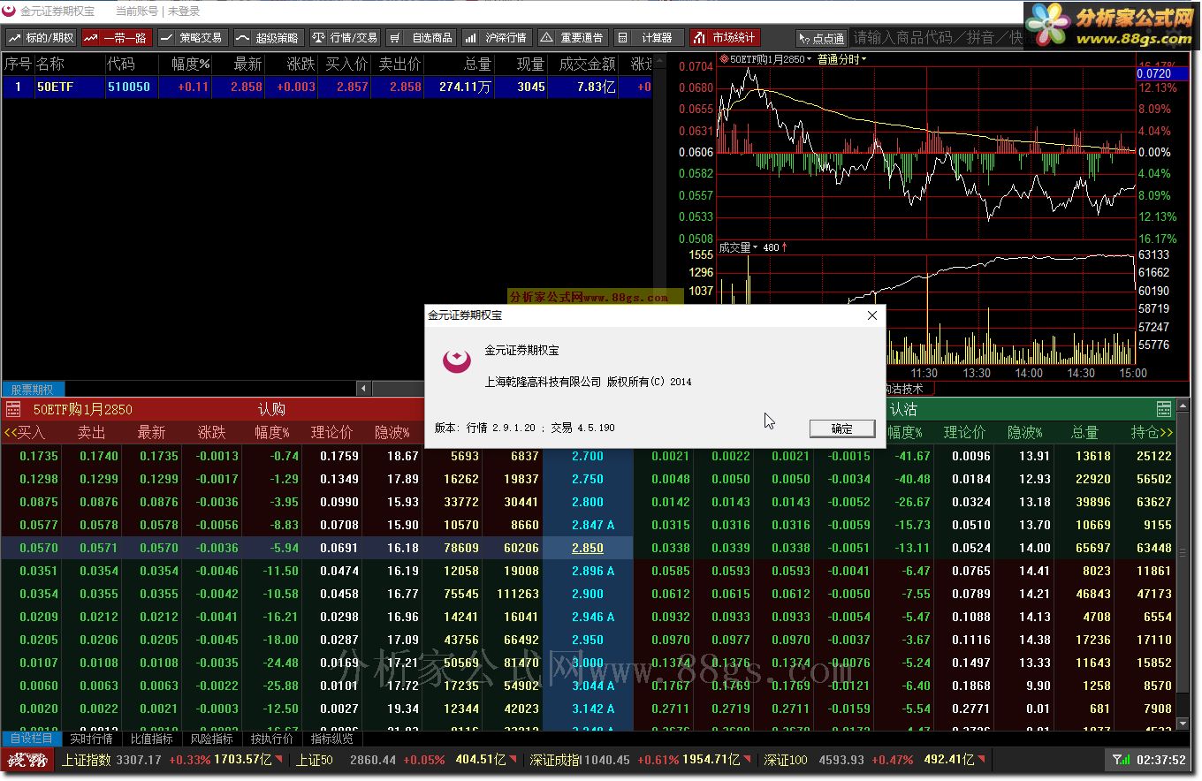Viewport: 1202px width, 781px height.
Task: Click the put-side 总量 column header
Action: click(1084, 432)
